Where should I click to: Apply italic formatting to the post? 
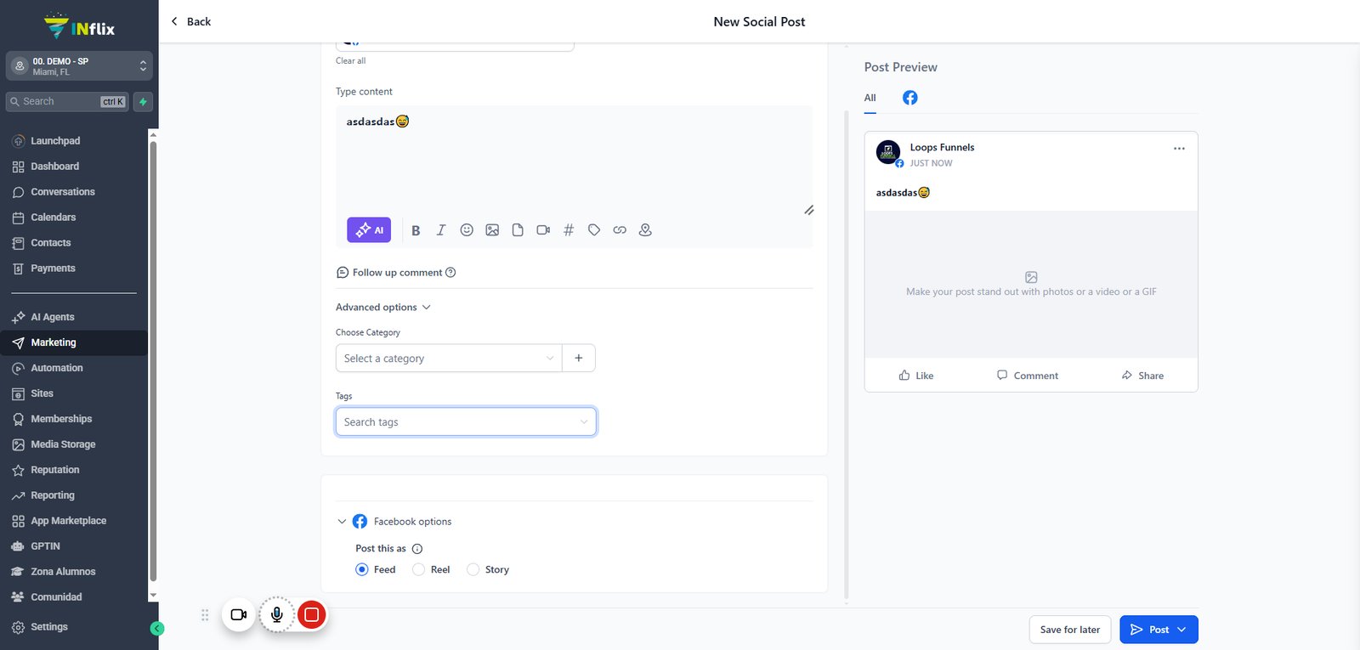(441, 230)
